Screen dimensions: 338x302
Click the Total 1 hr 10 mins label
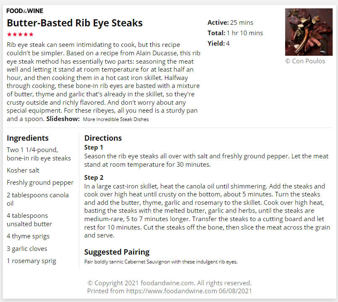[235, 33]
